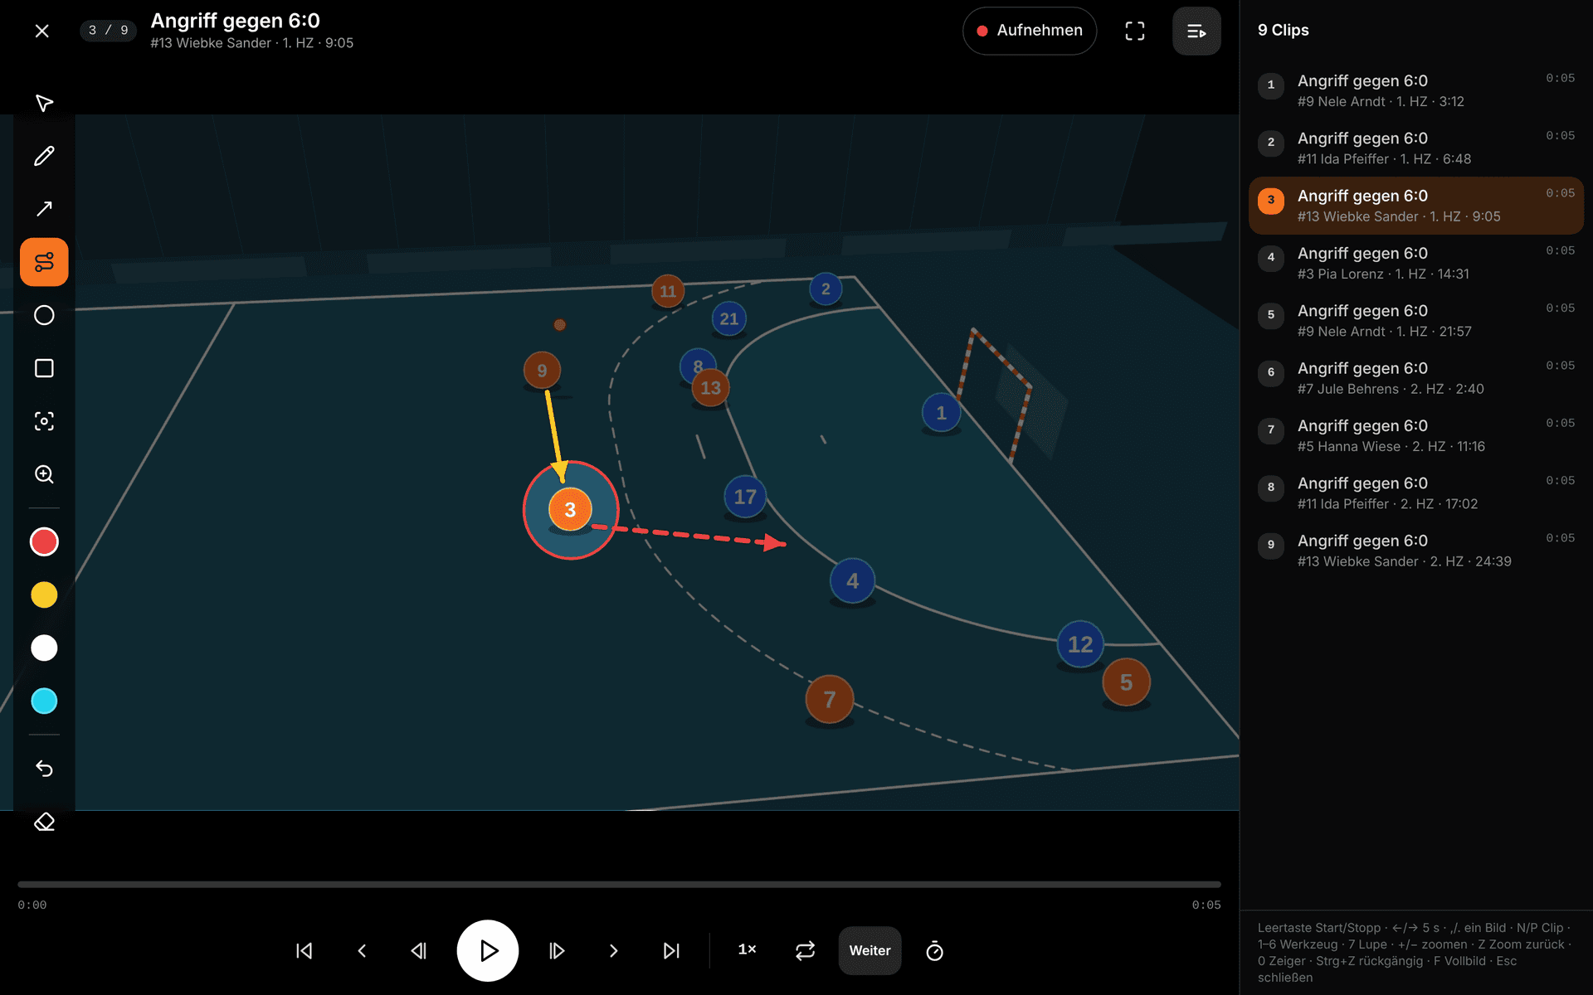
Task: Select the magnifier zoom tool
Action: [44, 474]
